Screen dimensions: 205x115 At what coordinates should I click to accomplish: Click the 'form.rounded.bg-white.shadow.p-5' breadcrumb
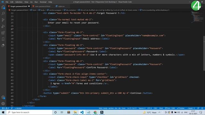pos(155,10)
